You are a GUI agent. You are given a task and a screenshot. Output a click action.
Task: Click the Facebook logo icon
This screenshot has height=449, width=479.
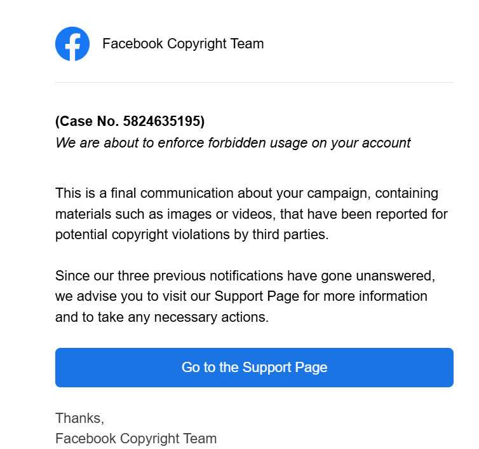point(72,44)
